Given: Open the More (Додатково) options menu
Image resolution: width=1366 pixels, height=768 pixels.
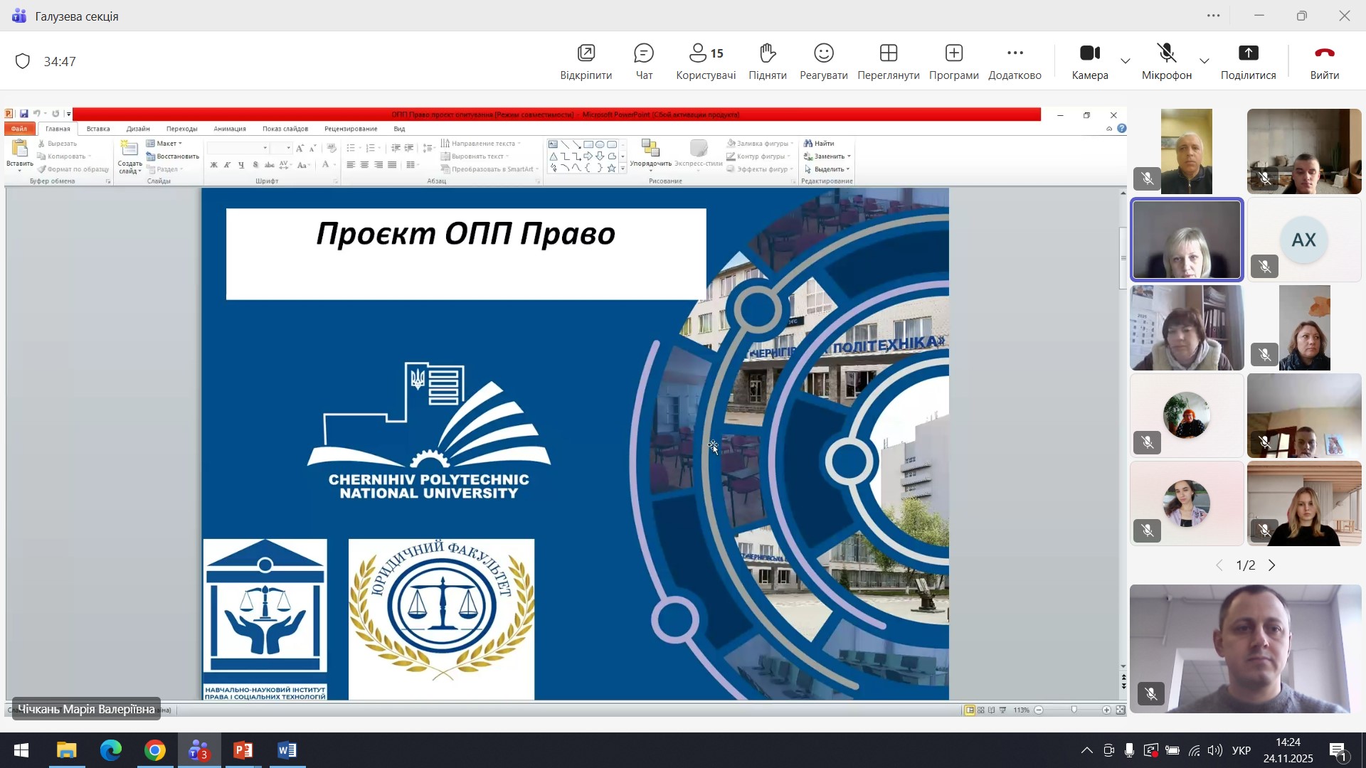Looking at the screenshot, I should click(1015, 54).
